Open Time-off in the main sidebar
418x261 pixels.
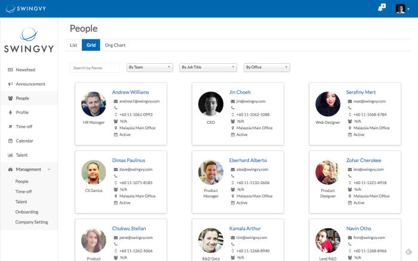24,127
